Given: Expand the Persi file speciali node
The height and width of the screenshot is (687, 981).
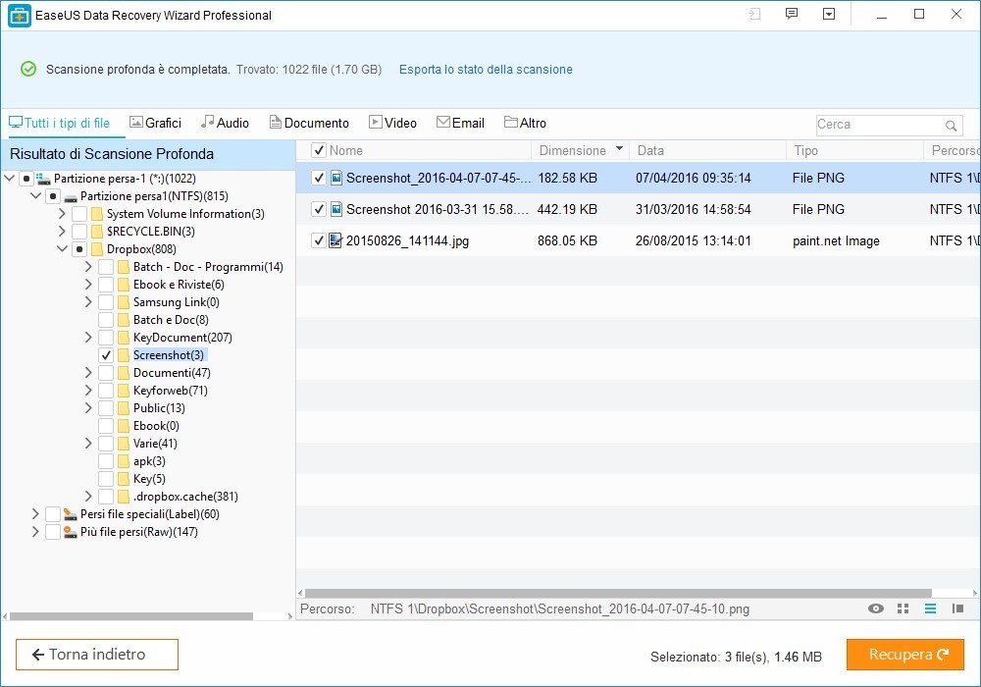Looking at the screenshot, I should (x=36, y=514).
